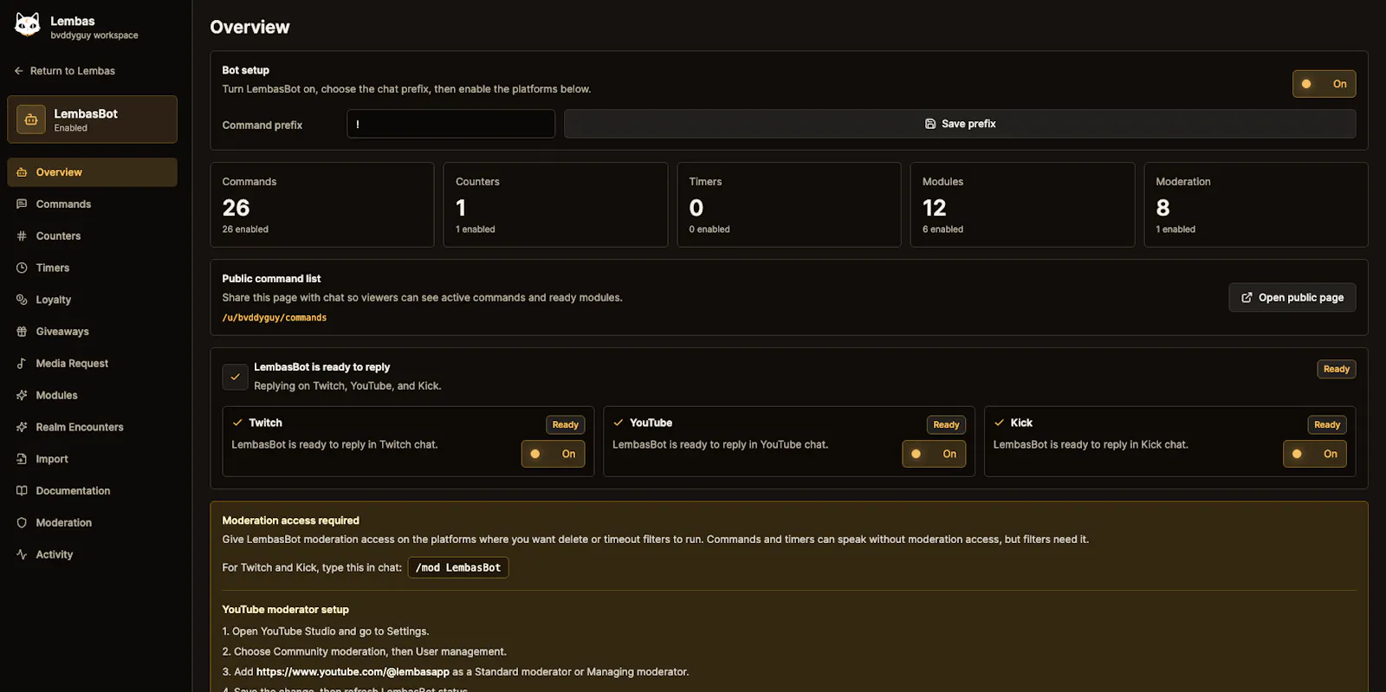Click the Save prefix button
The image size is (1386, 692).
click(x=960, y=124)
